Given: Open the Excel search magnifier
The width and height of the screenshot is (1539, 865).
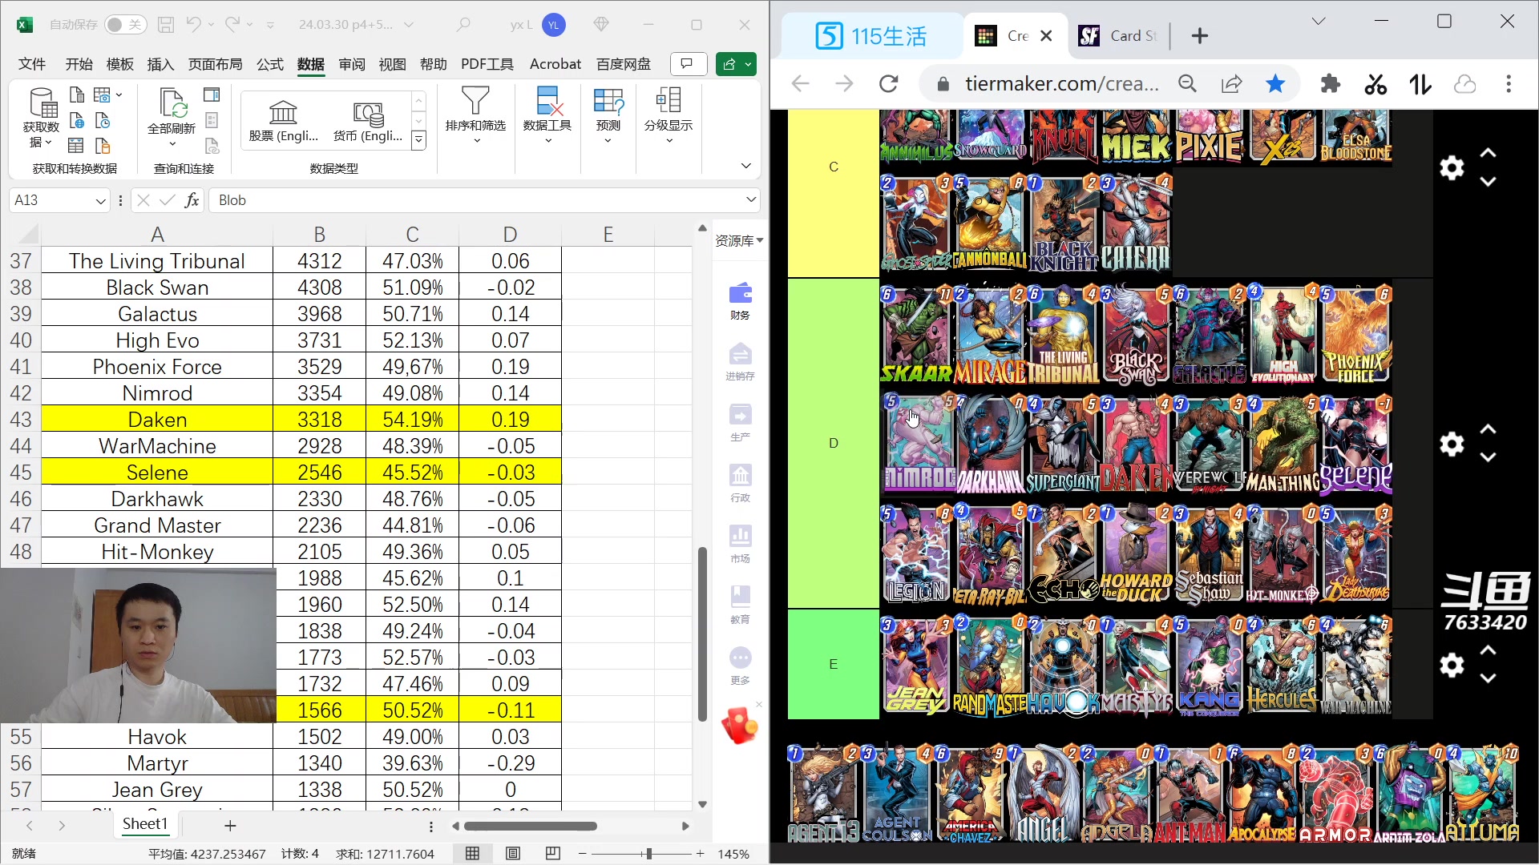Looking at the screenshot, I should tap(463, 25).
